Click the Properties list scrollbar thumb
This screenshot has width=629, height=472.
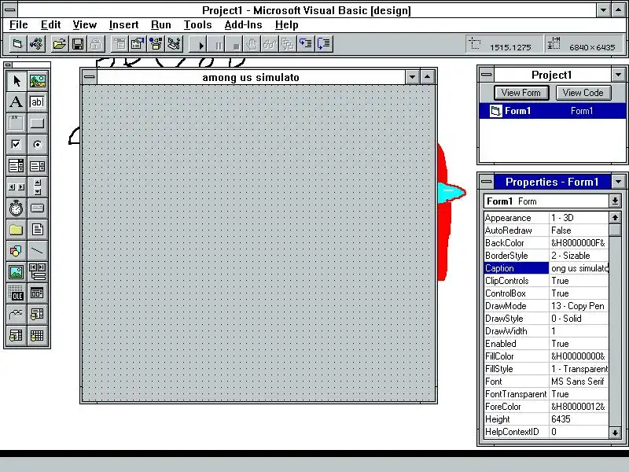coord(615,230)
